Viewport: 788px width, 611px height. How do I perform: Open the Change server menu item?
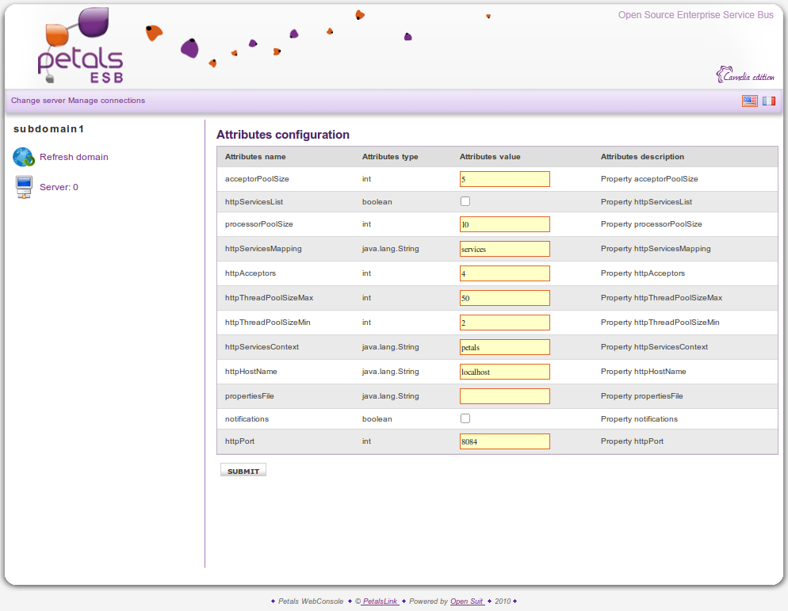(38, 101)
